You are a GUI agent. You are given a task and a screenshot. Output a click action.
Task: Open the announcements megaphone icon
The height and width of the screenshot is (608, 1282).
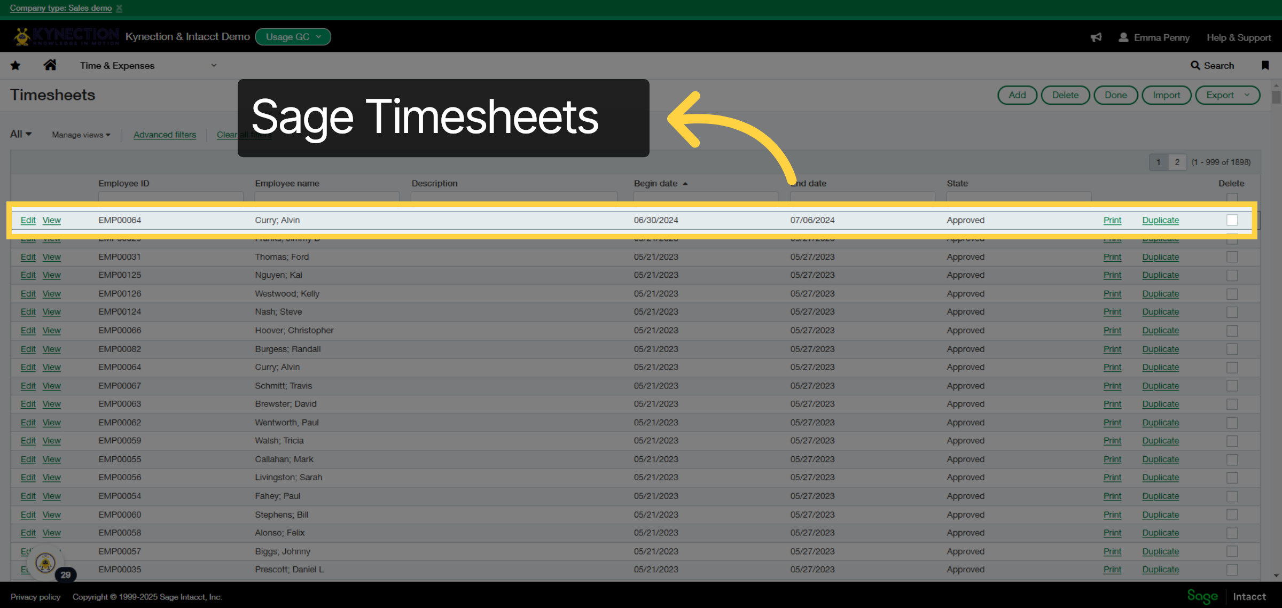click(x=1096, y=37)
